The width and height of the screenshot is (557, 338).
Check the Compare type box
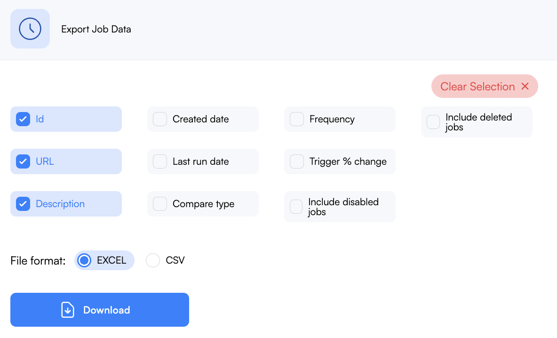(x=160, y=204)
